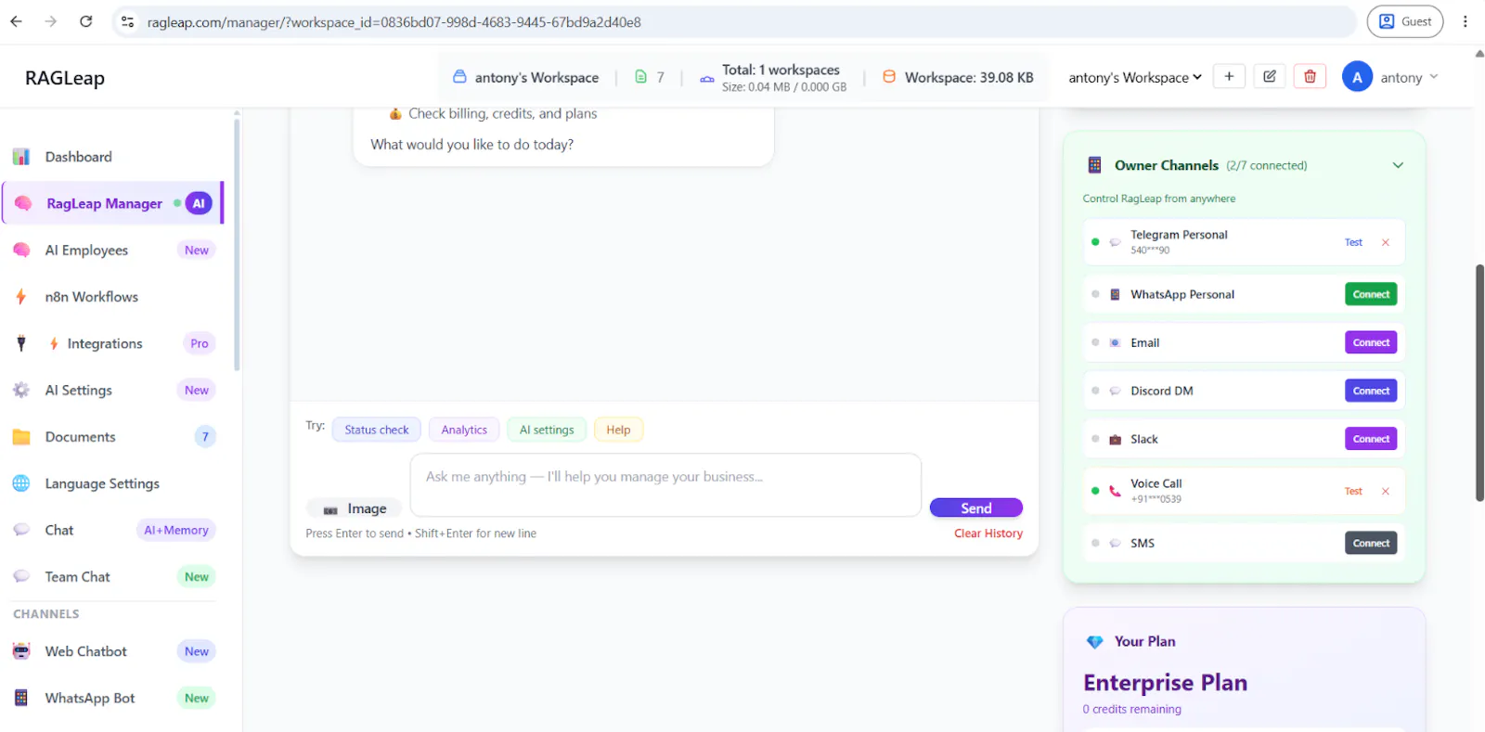This screenshot has height=732, width=1485.
Task: Disconnect Telegram Personal with X
Action: click(1386, 242)
